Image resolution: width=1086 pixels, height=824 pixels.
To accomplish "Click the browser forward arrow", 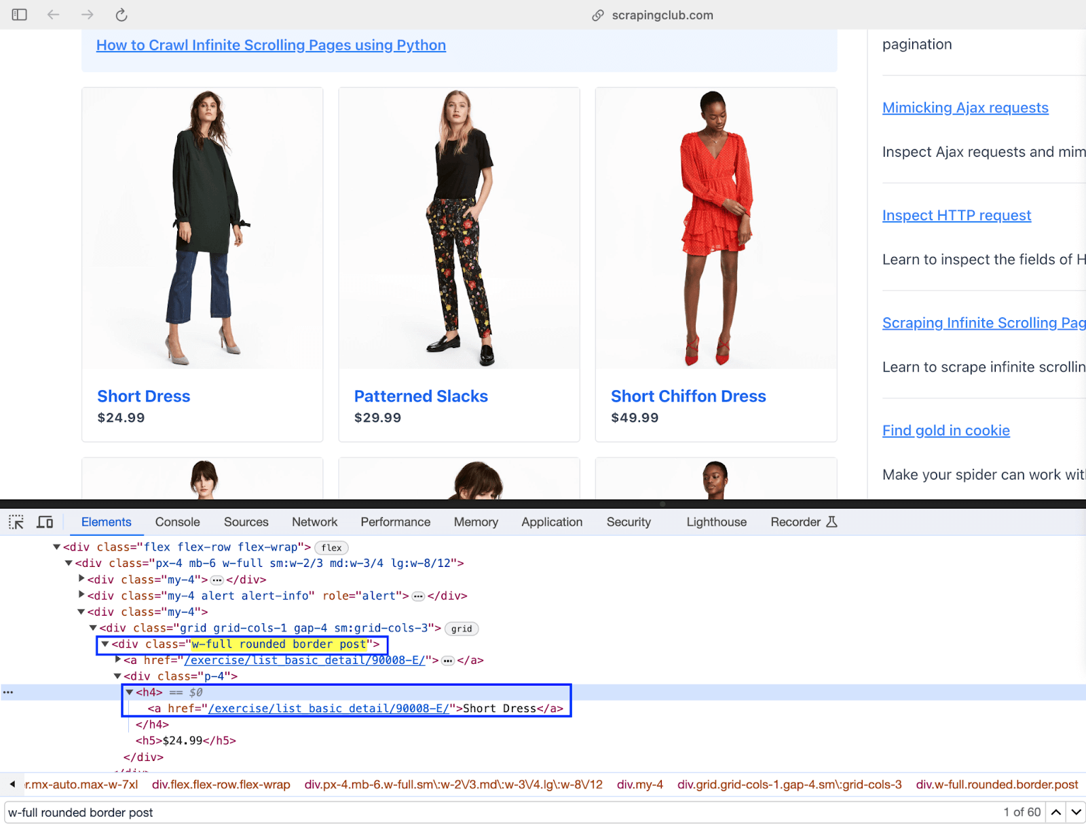I will (88, 15).
